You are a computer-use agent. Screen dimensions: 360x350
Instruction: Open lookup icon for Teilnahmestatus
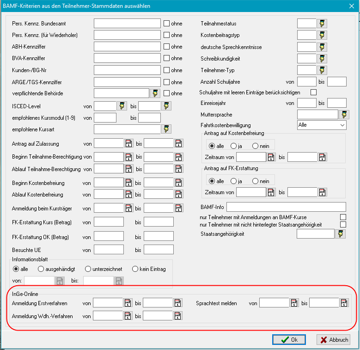[x=322, y=24]
